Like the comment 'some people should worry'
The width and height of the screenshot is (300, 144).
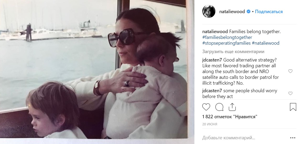pyautogui.click(x=290, y=93)
